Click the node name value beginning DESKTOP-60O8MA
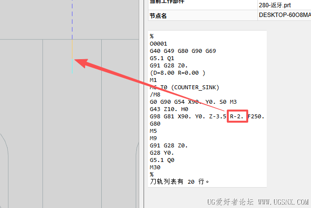The image size is (311, 208). pos(285,15)
